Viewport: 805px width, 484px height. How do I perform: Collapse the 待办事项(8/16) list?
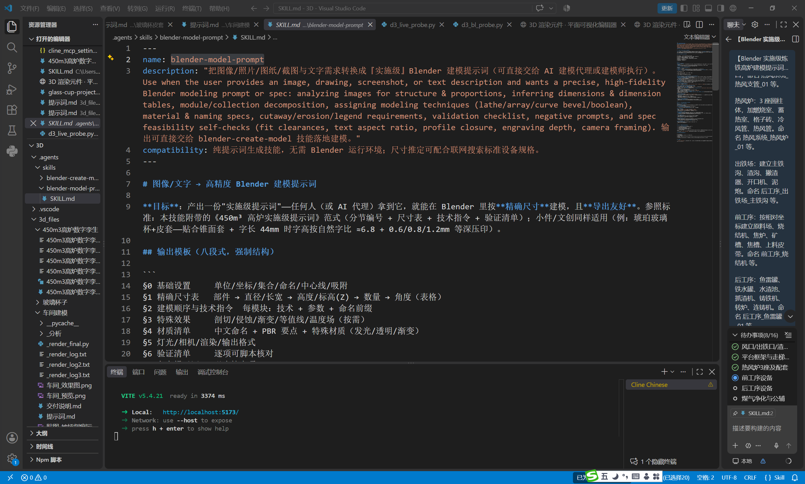735,335
